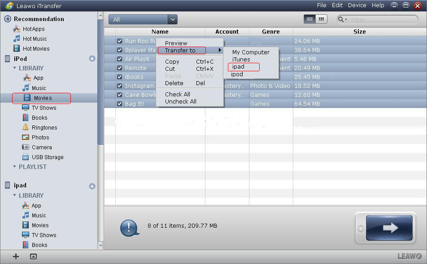This screenshot has width=427, height=264.
Task: Open Movies under ipad library
Action: point(35,225)
